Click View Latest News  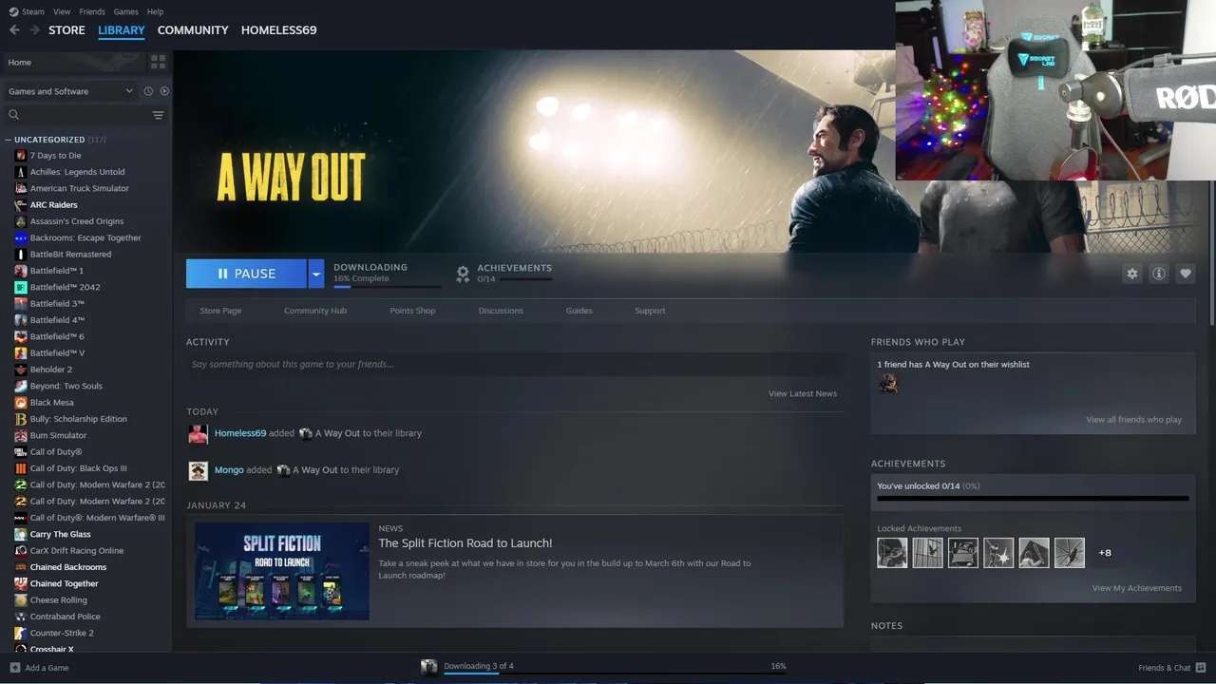803,393
